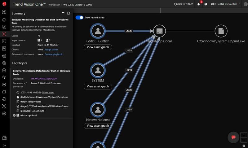The height and width of the screenshot is (148, 248).
Task: Click the info icon at bottom right
Action: click(x=244, y=146)
